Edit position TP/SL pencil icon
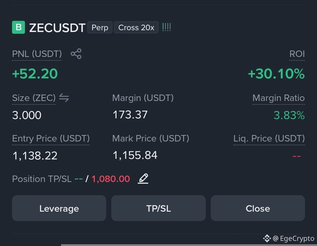The image size is (317, 246). [143, 179]
